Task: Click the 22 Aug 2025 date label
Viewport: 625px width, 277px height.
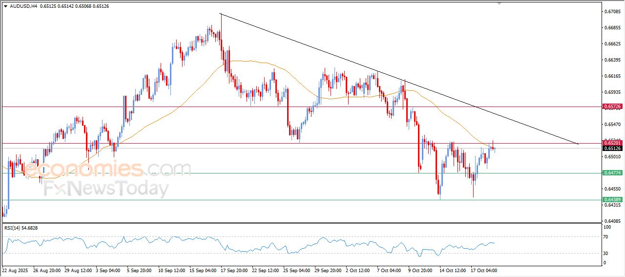Action: tap(16, 270)
